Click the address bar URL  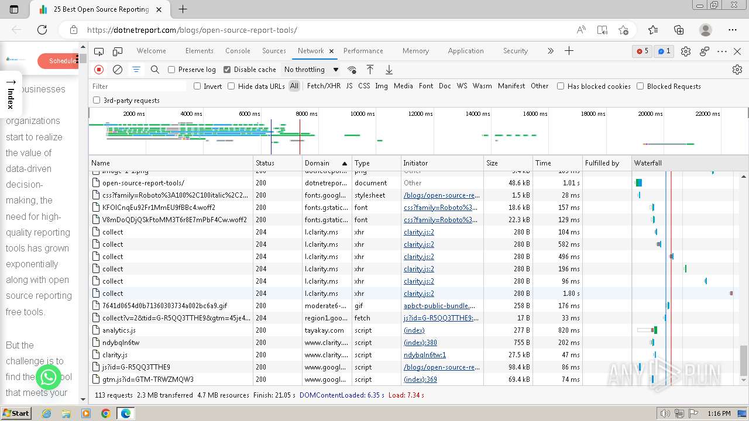192,30
